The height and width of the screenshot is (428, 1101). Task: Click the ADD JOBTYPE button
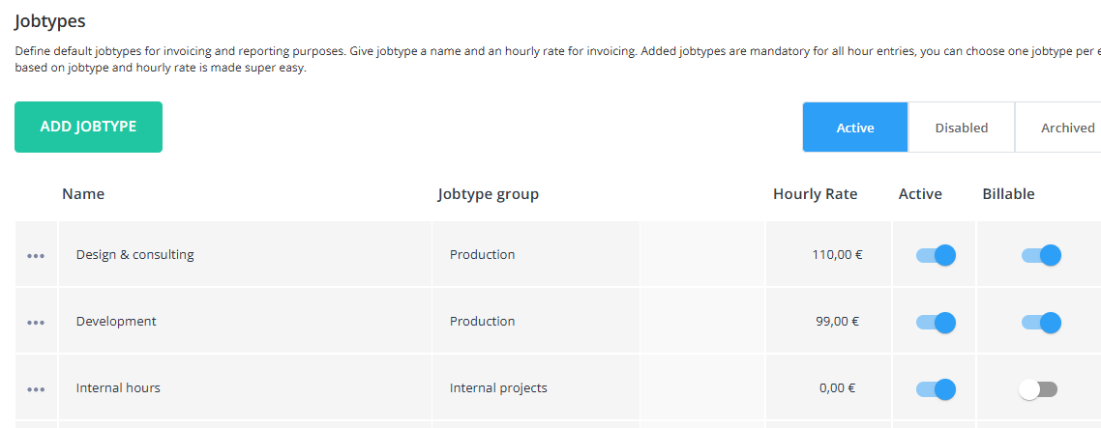[88, 127]
